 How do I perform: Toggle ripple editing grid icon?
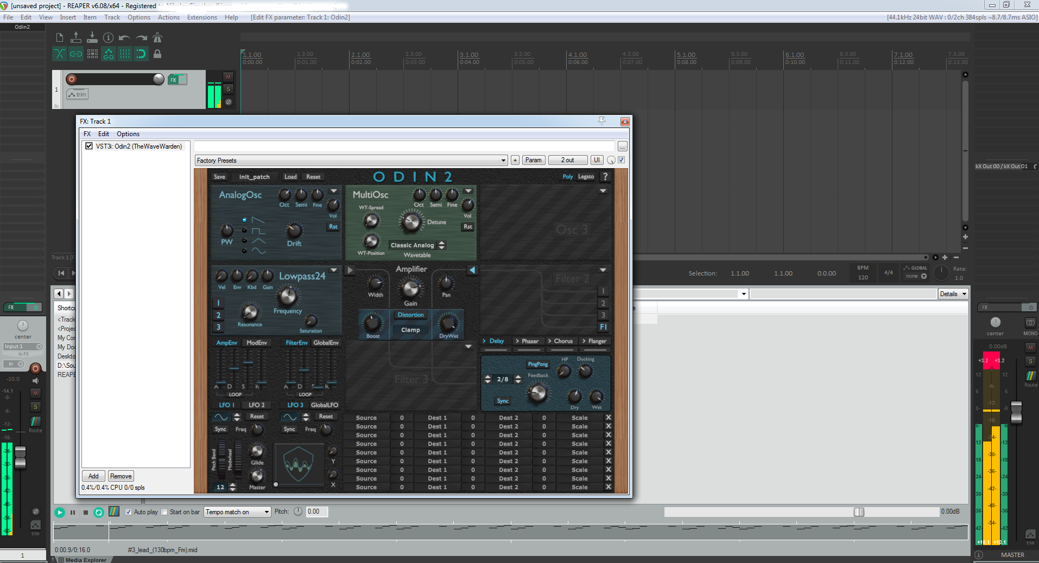pos(92,54)
